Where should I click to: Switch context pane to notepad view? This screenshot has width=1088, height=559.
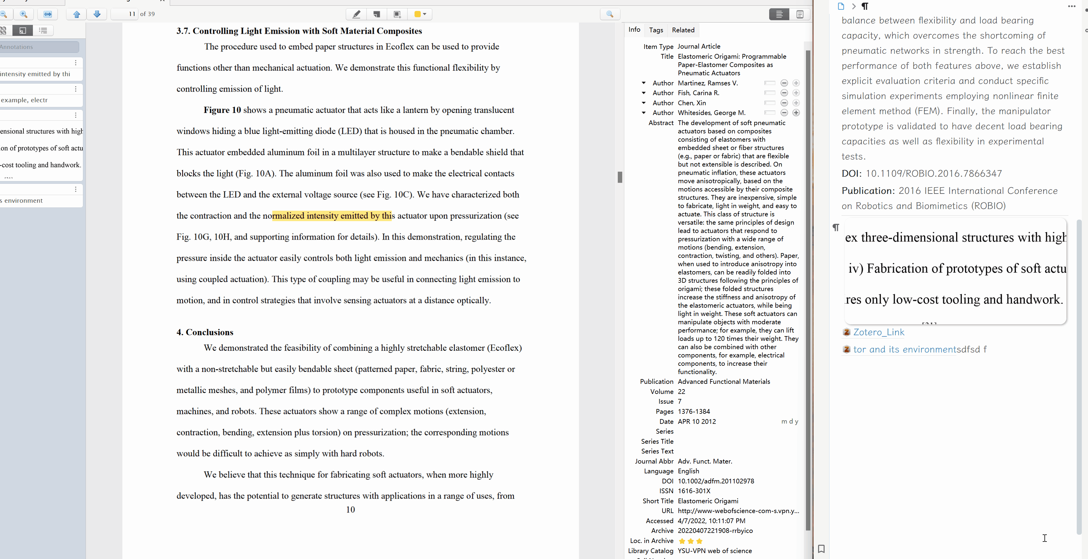pyautogui.click(x=800, y=14)
